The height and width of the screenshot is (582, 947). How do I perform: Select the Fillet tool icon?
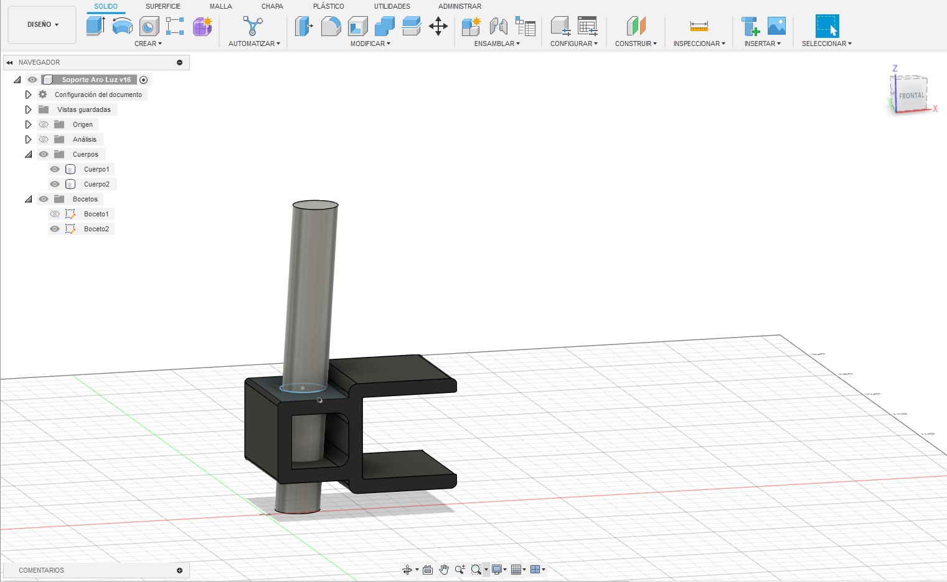click(331, 26)
